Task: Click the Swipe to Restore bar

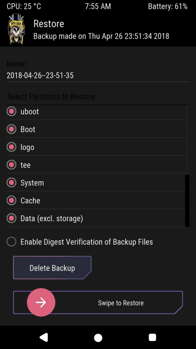Action: [x=98, y=302]
